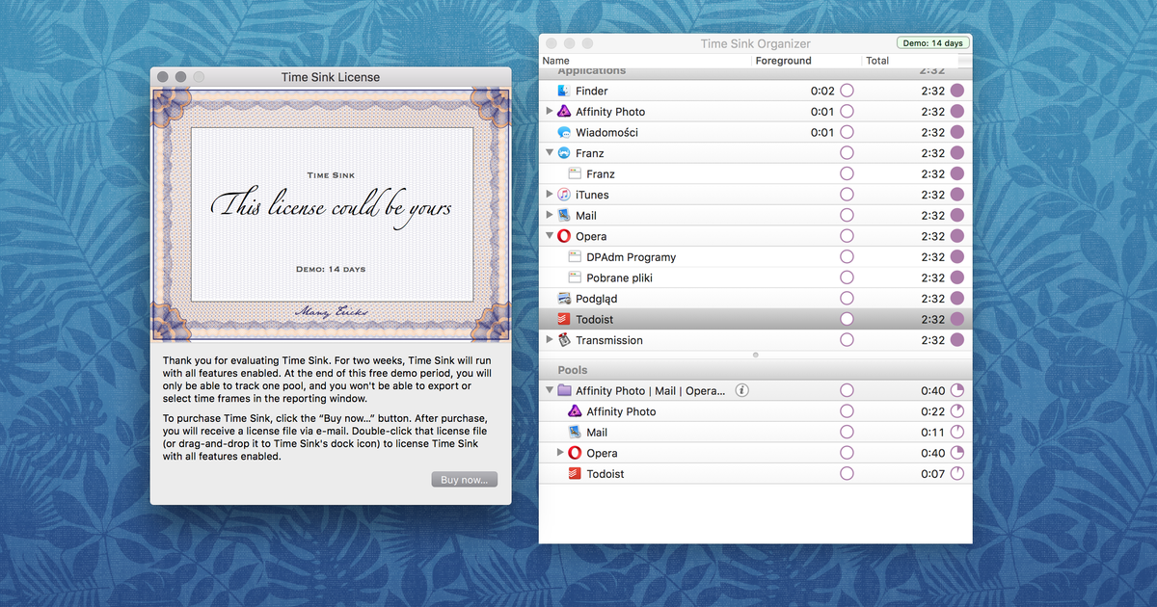Image resolution: width=1157 pixels, height=607 pixels.
Task: Click the Todoist icon inside the pool
Action: (575, 474)
